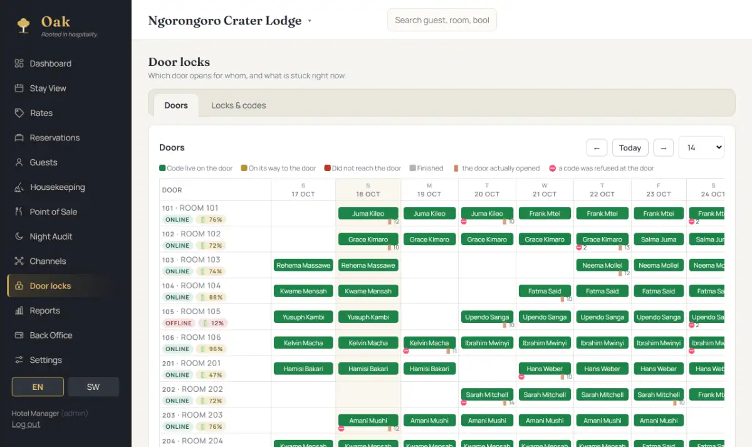Click the 'door actually opened' legend marker
Image resolution: width=752 pixels, height=447 pixels.
[x=457, y=168]
